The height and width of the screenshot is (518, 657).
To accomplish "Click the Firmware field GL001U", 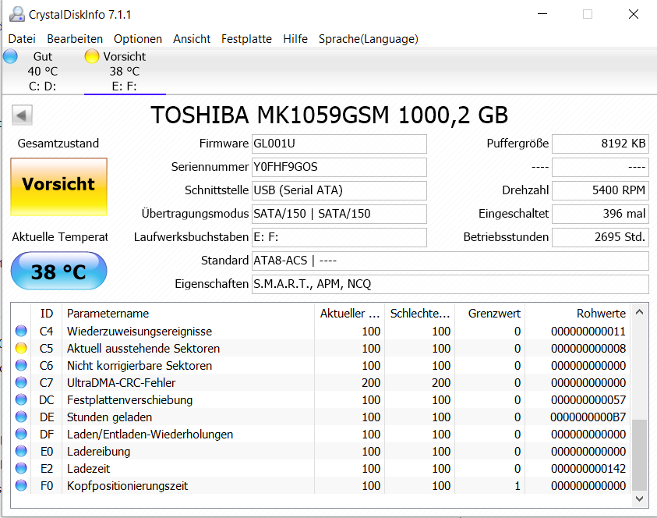I will [339, 144].
